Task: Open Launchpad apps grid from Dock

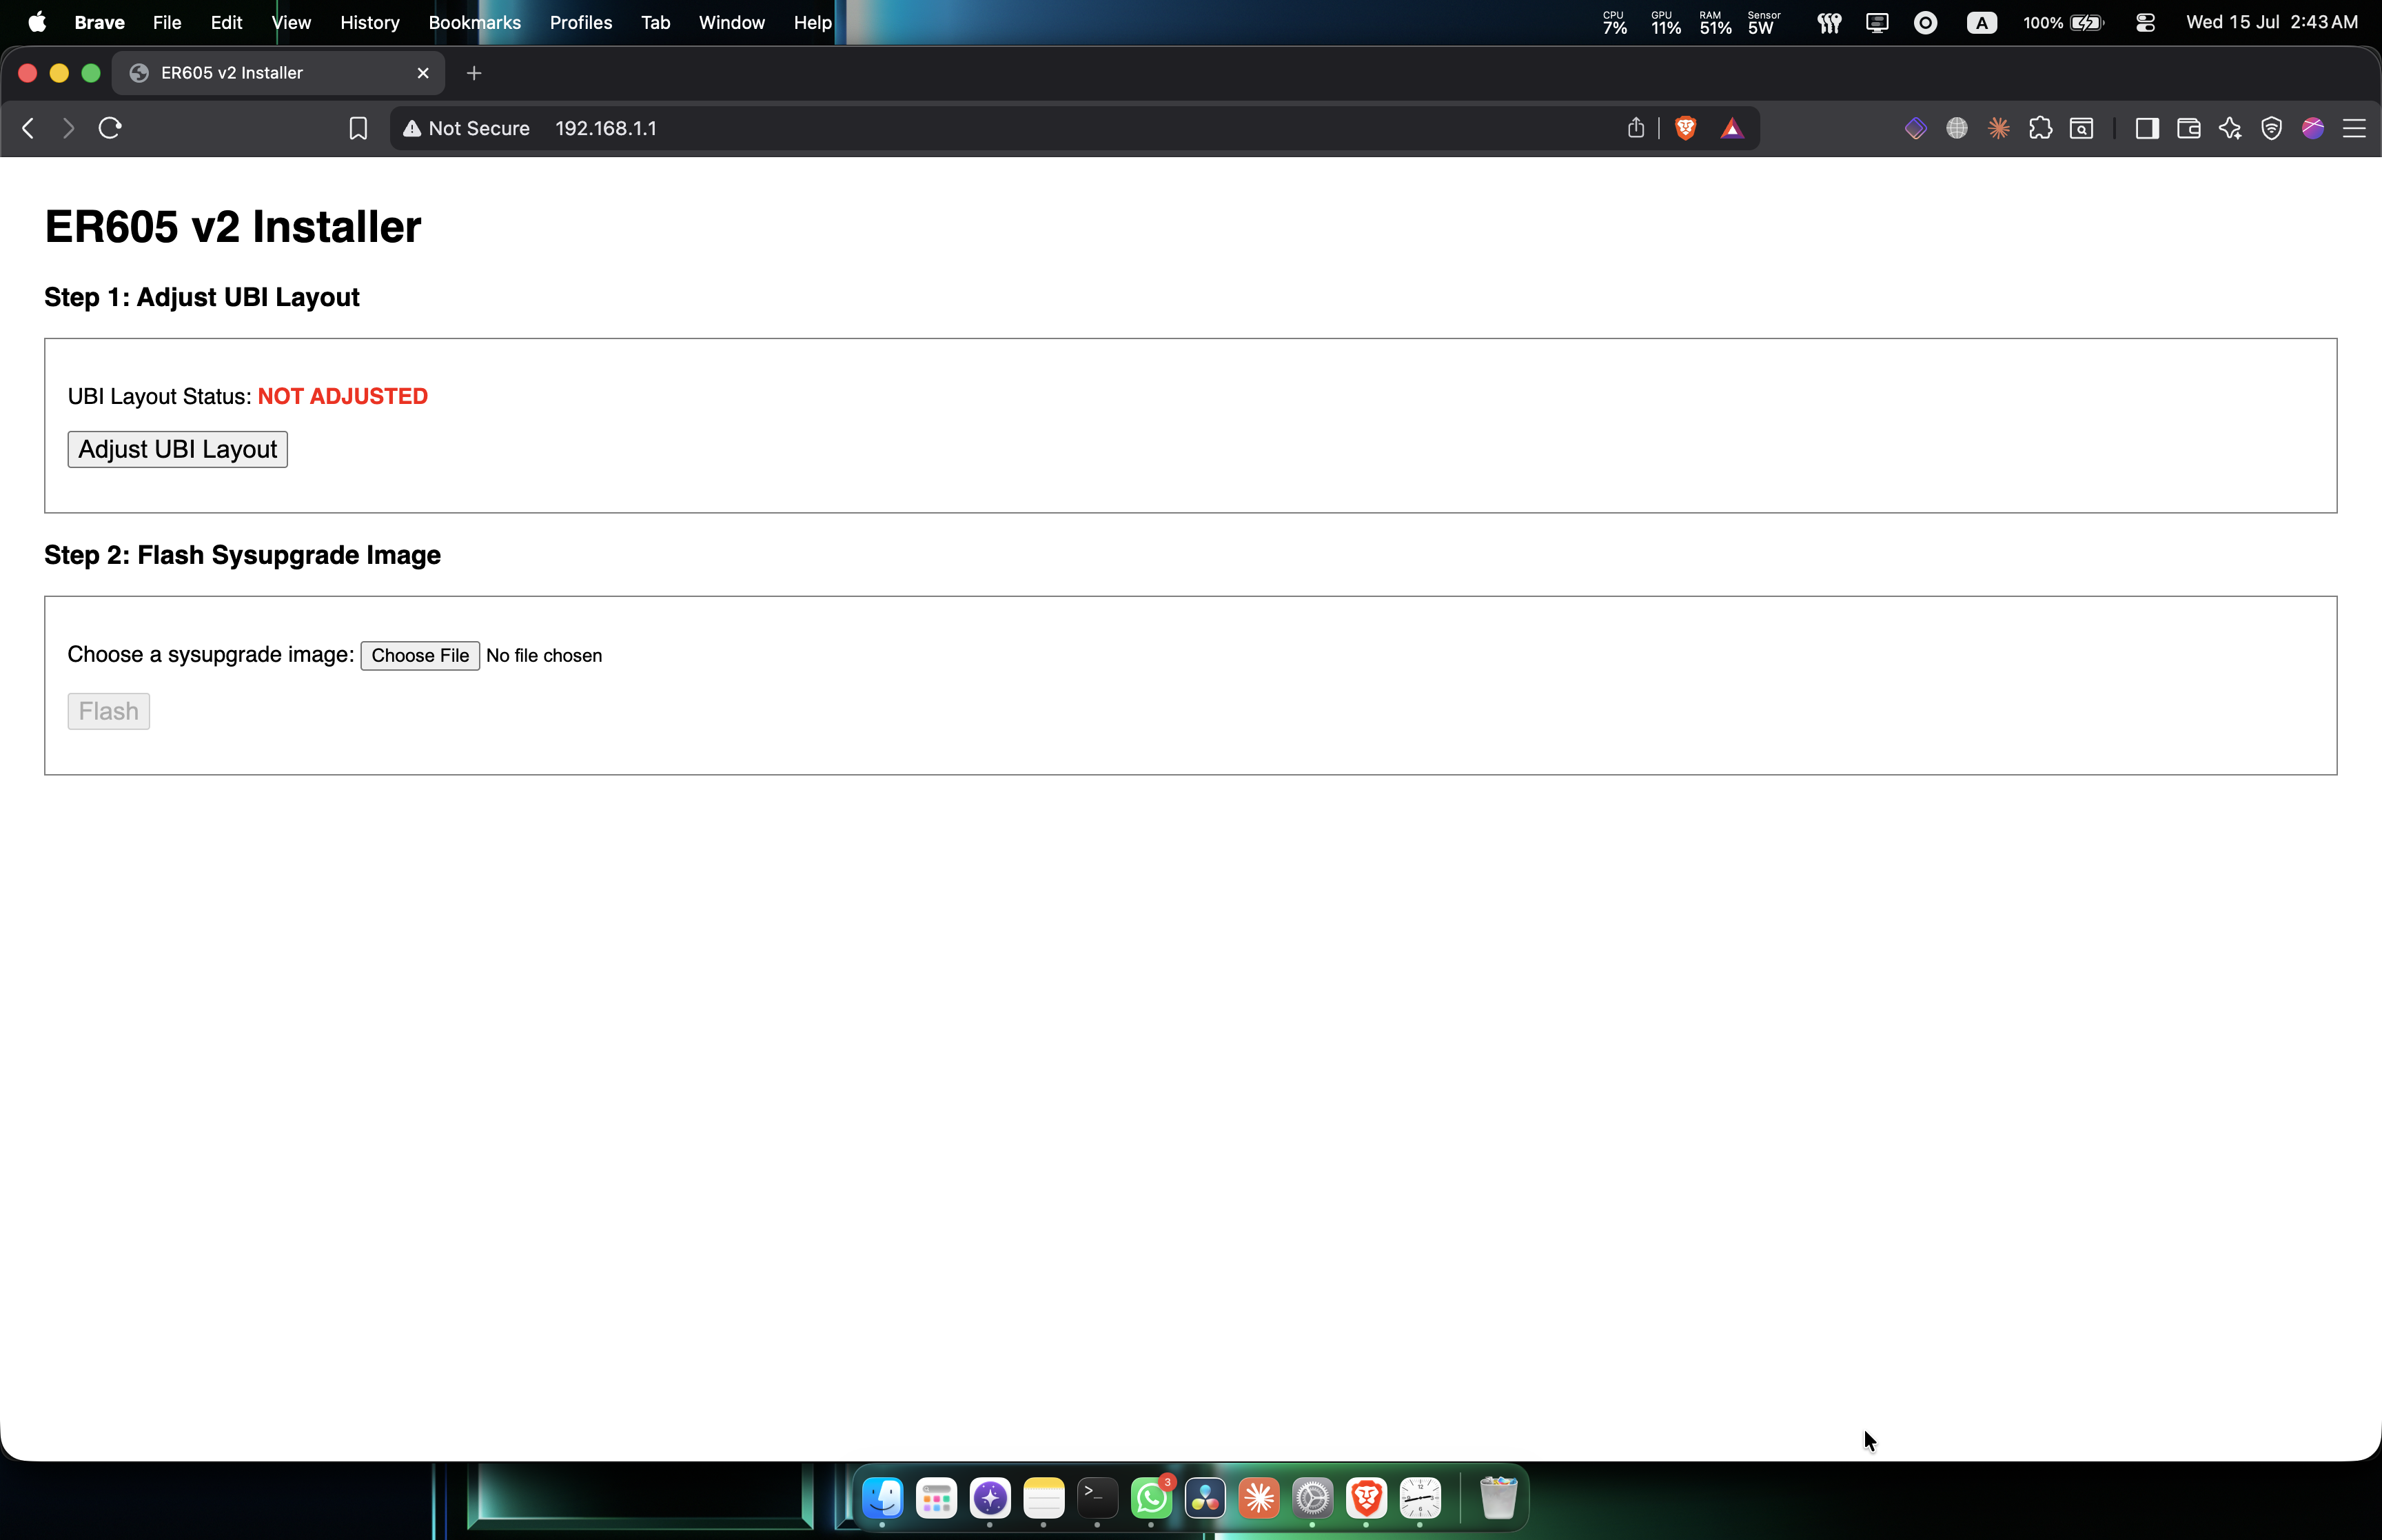Action: (x=937, y=1498)
